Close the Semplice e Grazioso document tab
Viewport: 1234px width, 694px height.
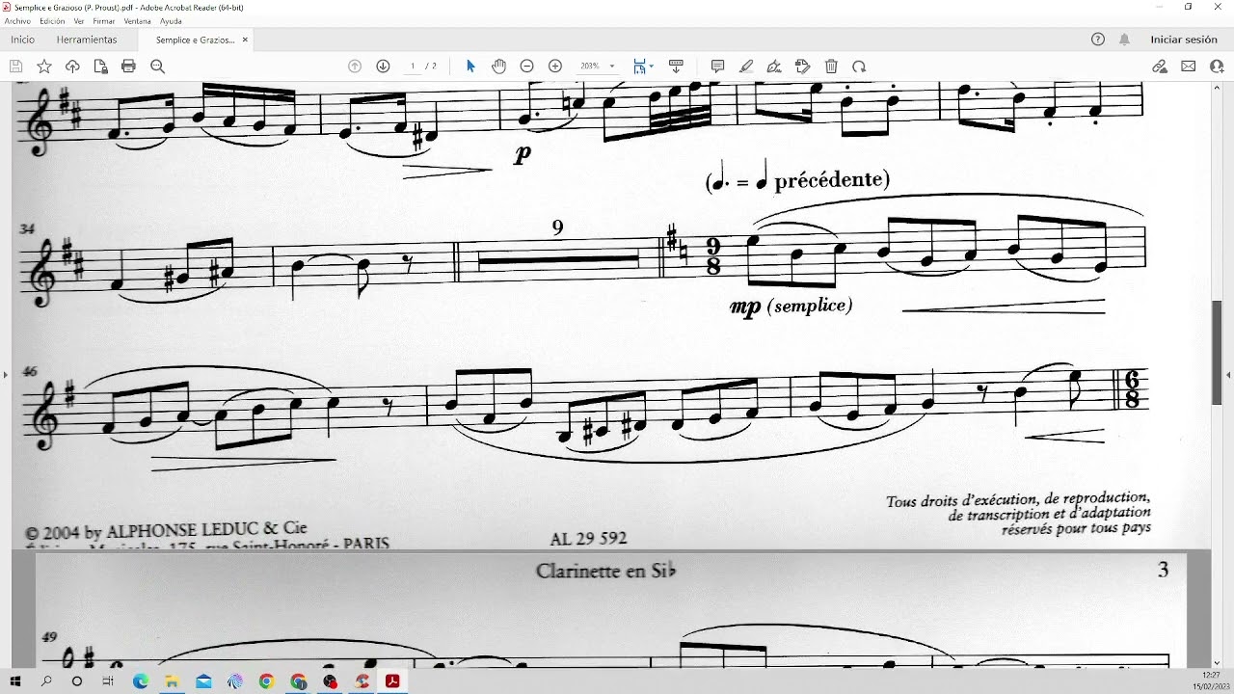pos(245,40)
